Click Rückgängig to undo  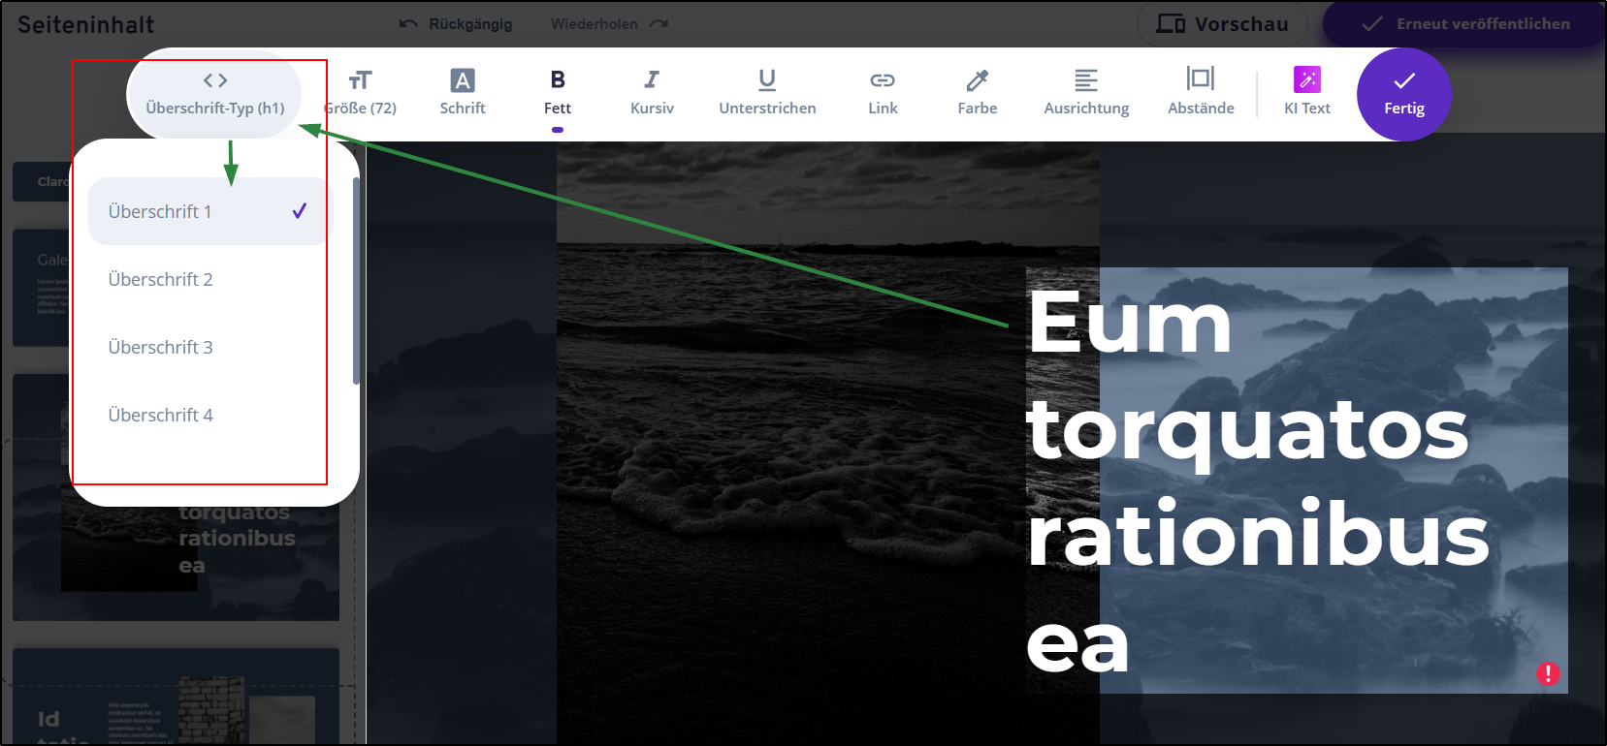(456, 24)
